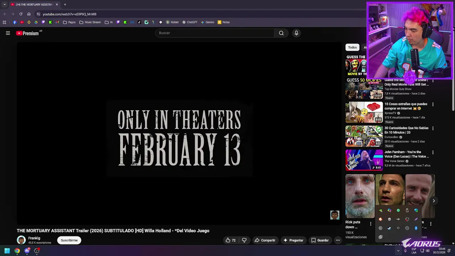
Task: Like the video with thumbs-up
Action: [x=231, y=240]
